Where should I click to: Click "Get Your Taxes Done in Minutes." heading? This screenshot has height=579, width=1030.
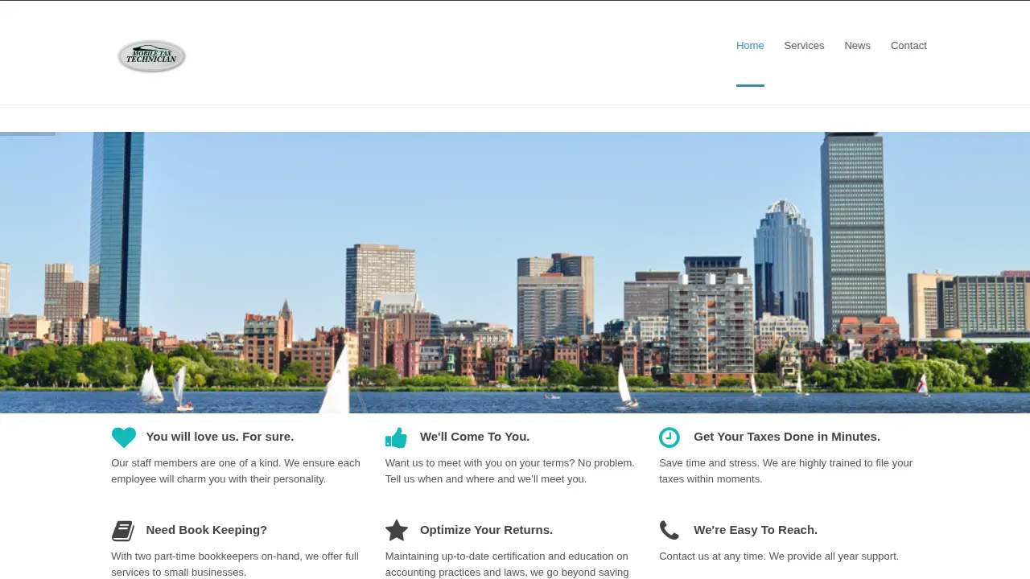tap(787, 437)
